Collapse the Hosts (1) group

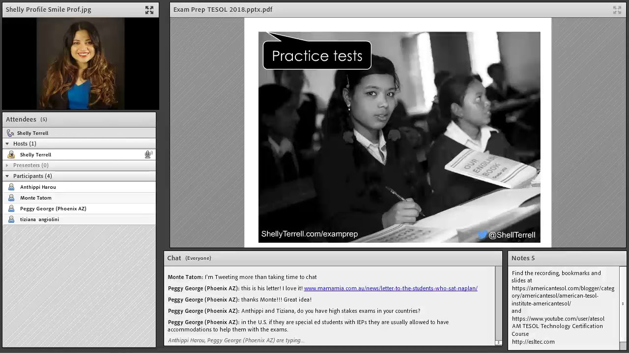coord(7,144)
